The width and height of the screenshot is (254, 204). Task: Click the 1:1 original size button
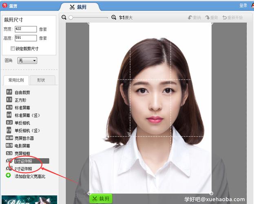coord(126,18)
